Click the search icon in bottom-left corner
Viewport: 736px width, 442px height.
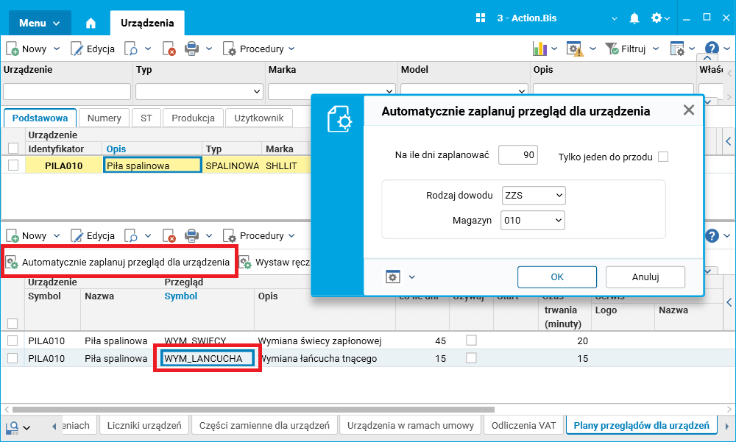coord(13,427)
